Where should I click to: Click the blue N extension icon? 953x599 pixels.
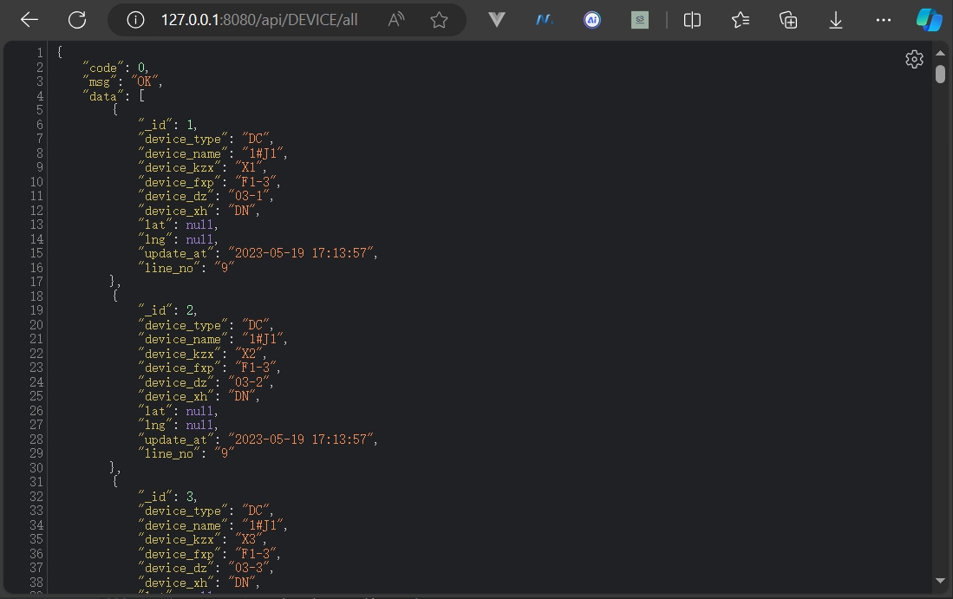[545, 20]
